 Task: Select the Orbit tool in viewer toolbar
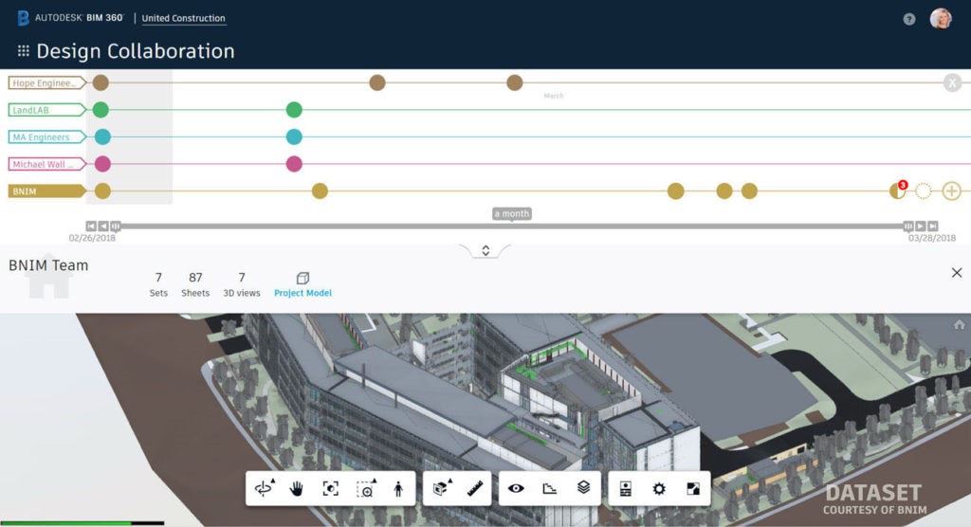(264, 488)
